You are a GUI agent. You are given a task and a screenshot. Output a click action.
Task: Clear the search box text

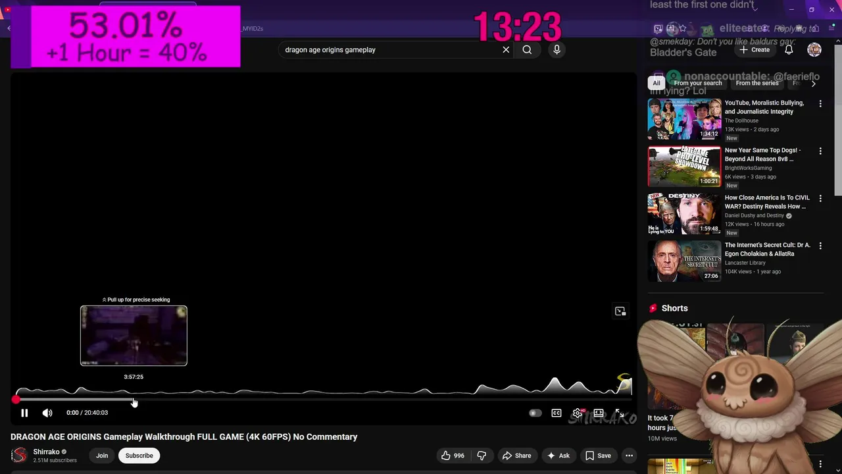pyautogui.click(x=506, y=49)
